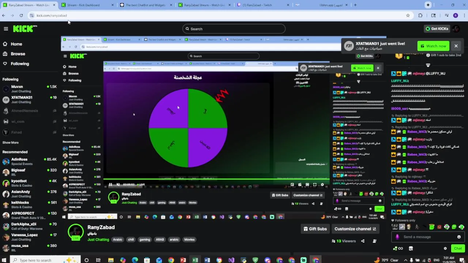Open Chrome three-dot menu
The height and width of the screenshot is (263, 468).
coord(464,15)
